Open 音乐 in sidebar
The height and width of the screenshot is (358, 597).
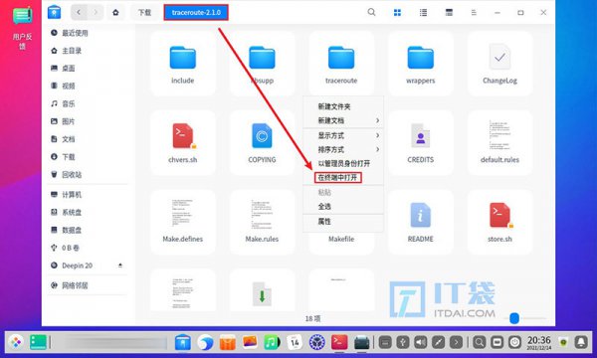[88, 103]
